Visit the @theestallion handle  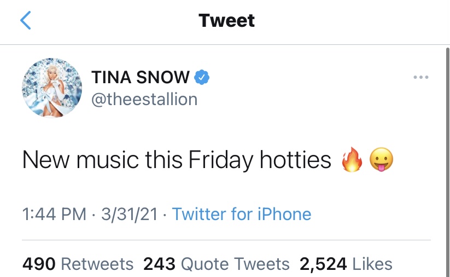(144, 100)
